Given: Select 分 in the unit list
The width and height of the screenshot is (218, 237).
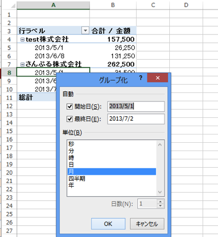Looking at the screenshot, I should [x=112, y=150].
